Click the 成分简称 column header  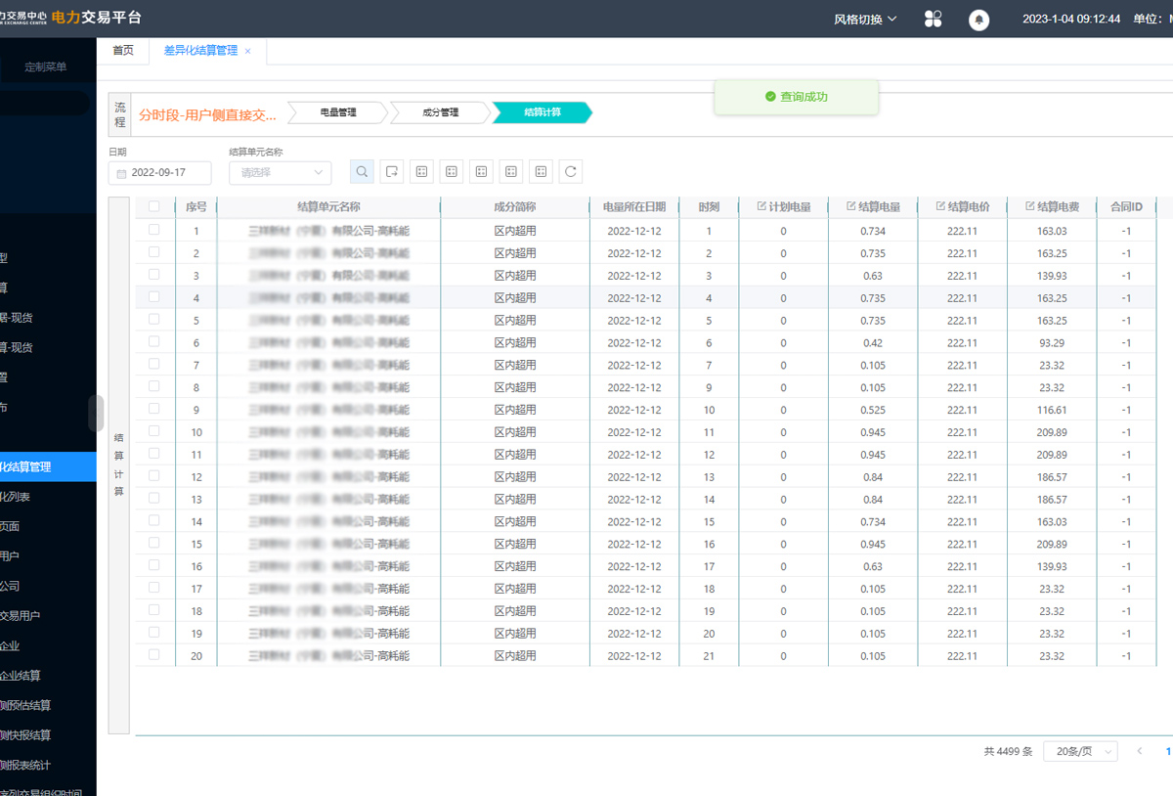(515, 206)
